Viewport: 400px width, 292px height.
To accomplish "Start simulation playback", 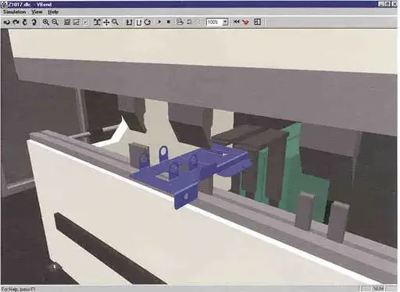I will [159, 23].
